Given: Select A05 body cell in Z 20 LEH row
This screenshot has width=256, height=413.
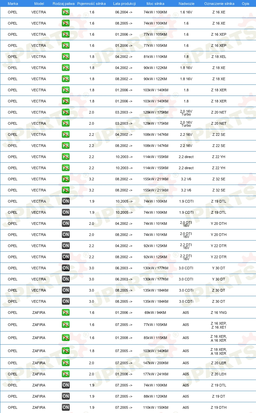Looking at the screenshot, I should pyautogui.click(x=186, y=374).
